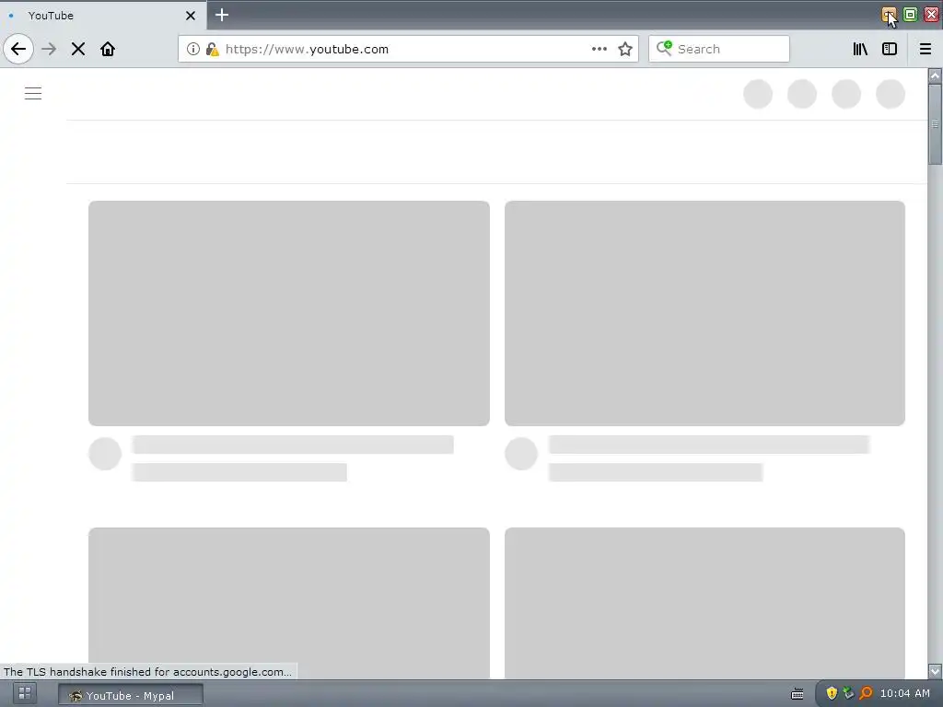This screenshot has height=707, width=943.
Task: Select YouTube - Mypal taskbar button
Action: point(131,695)
